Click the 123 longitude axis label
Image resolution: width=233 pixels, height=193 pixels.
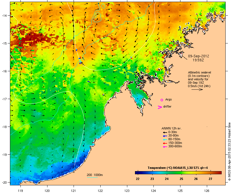click(127, 191)
